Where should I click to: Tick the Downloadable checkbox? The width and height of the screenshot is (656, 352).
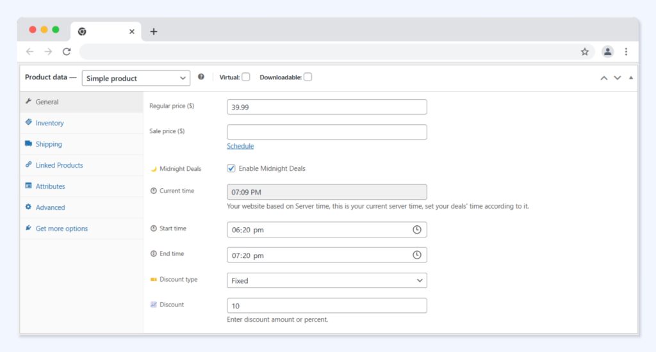307,77
